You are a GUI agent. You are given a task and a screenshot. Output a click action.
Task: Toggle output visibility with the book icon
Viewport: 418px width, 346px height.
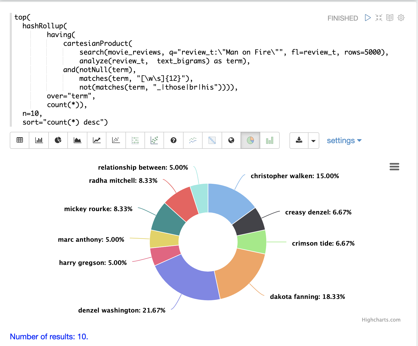390,18
